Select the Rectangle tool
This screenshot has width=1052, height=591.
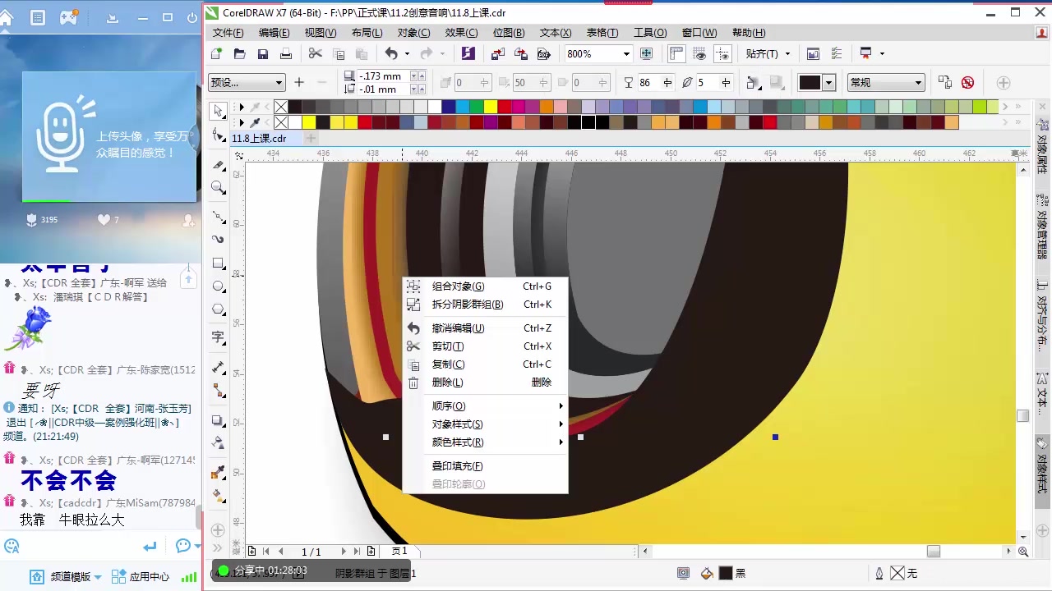(218, 263)
